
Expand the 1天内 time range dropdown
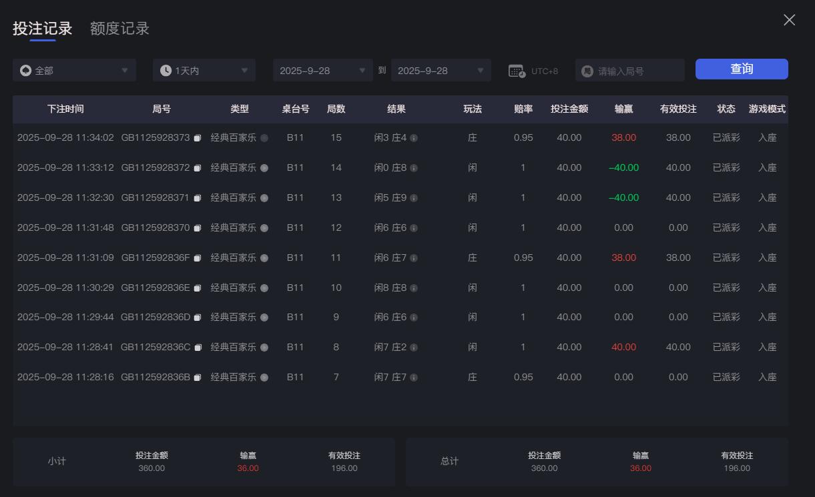[x=204, y=69]
